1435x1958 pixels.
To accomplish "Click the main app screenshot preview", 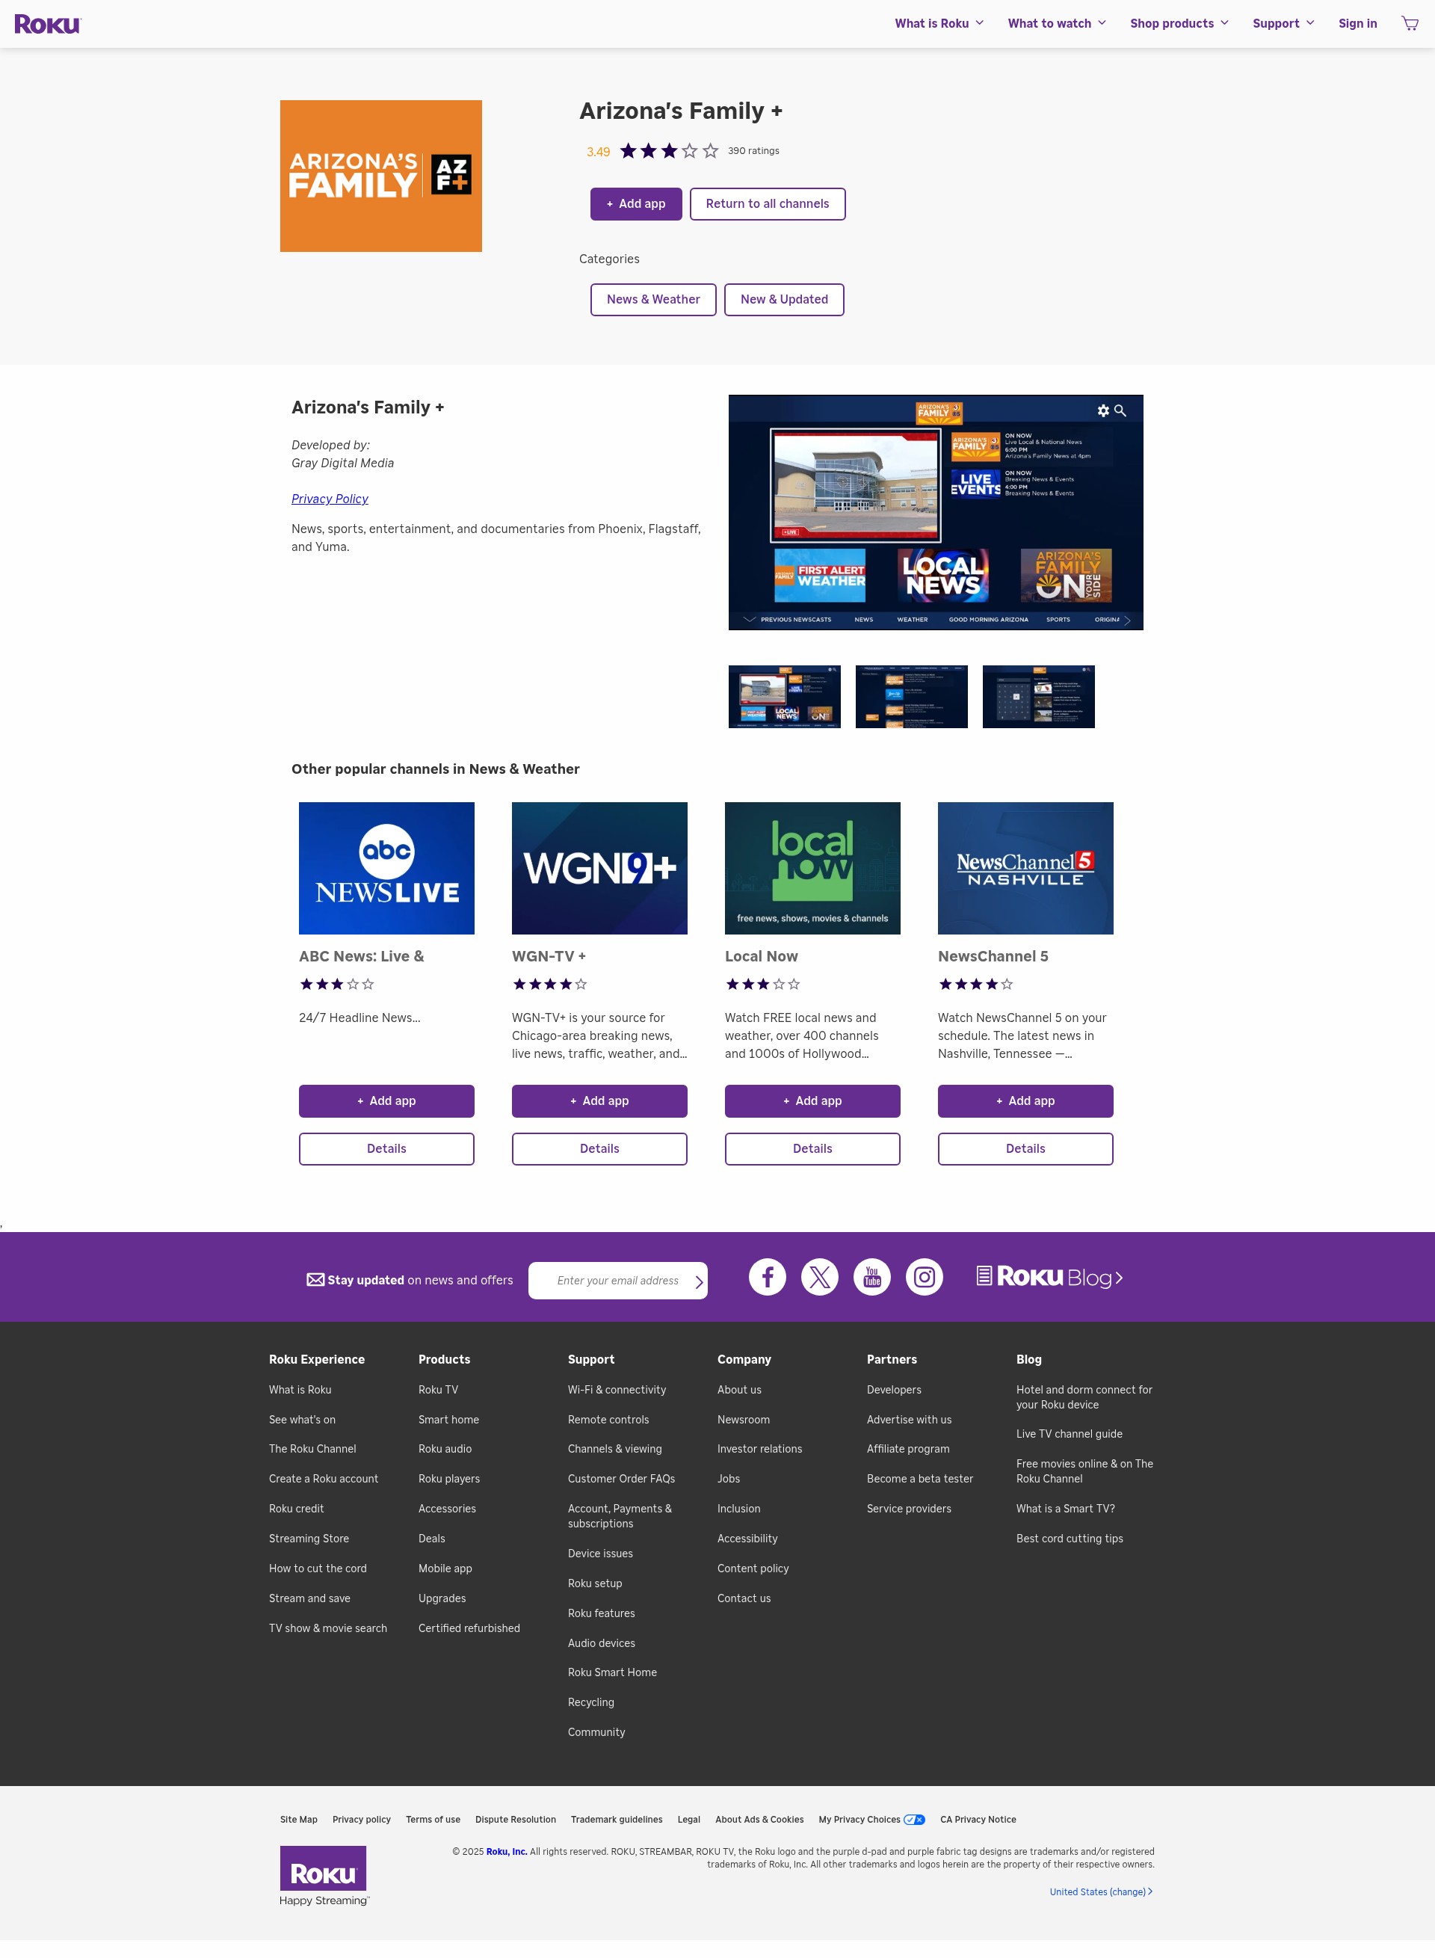I will click(x=936, y=513).
